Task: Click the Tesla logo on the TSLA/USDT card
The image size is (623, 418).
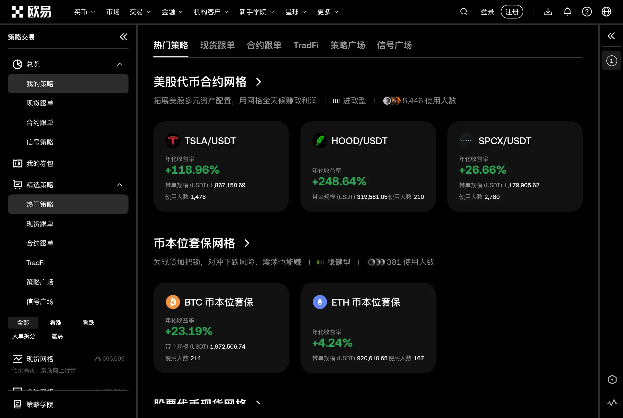Action: click(173, 141)
